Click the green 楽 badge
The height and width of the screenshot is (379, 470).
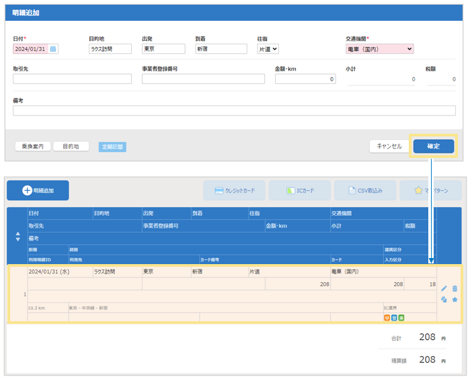[x=401, y=317]
